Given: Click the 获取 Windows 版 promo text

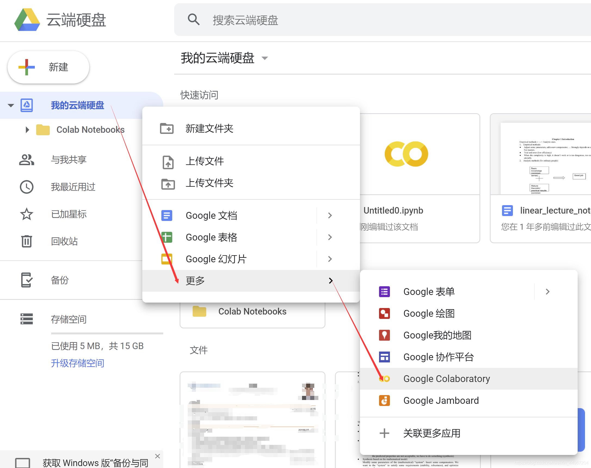Looking at the screenshot, I should pos(95,463).
